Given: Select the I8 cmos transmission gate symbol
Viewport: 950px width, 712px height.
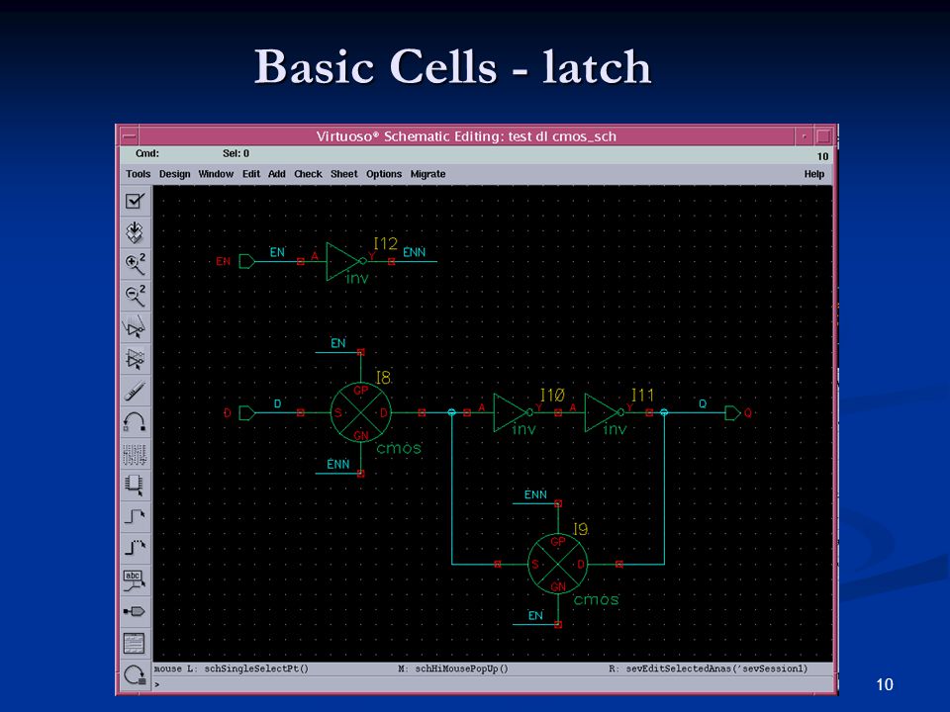Looking at the screenshot, I should tap(360, 413).
